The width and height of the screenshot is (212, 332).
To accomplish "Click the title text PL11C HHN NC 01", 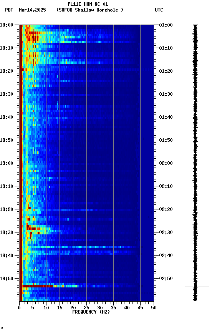I will point(88,4).
